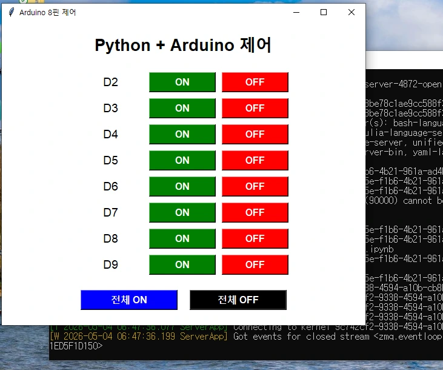This screenshot has width=443, height=370.
Task: Switch pin D4 ON
Action: pos(182,134)
